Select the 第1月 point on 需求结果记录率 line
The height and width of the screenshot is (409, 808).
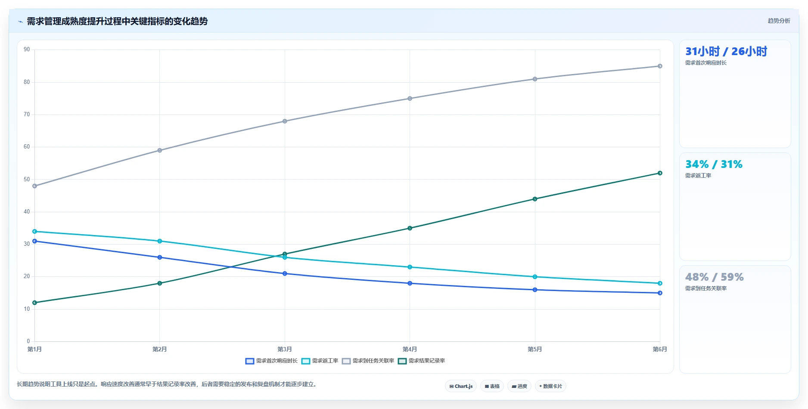pyautogui.click(x=34, y=303)
